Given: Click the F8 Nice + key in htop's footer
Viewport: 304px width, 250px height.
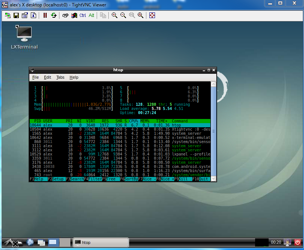Looking at the screenshot, I should point(165,179).
